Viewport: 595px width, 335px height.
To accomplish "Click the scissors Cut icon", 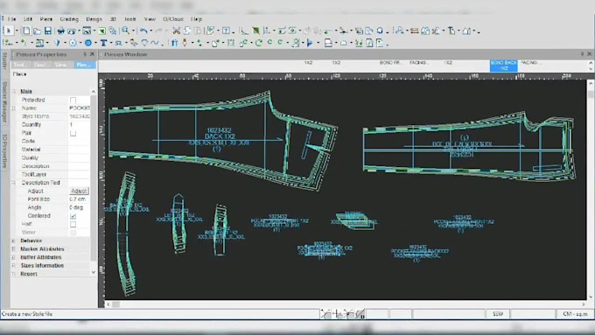I will tap(177, 31).
